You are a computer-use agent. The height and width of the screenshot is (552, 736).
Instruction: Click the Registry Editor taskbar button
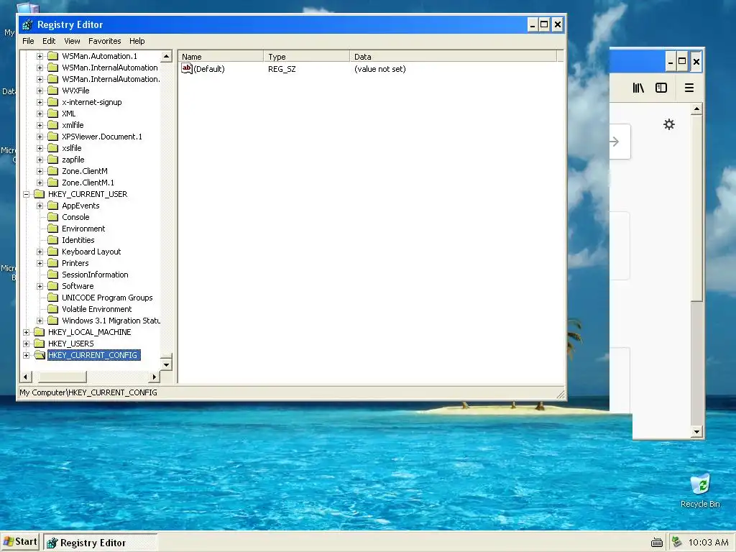[101, 543]
